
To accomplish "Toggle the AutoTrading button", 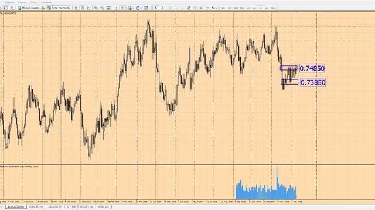I will pos(59,8).
